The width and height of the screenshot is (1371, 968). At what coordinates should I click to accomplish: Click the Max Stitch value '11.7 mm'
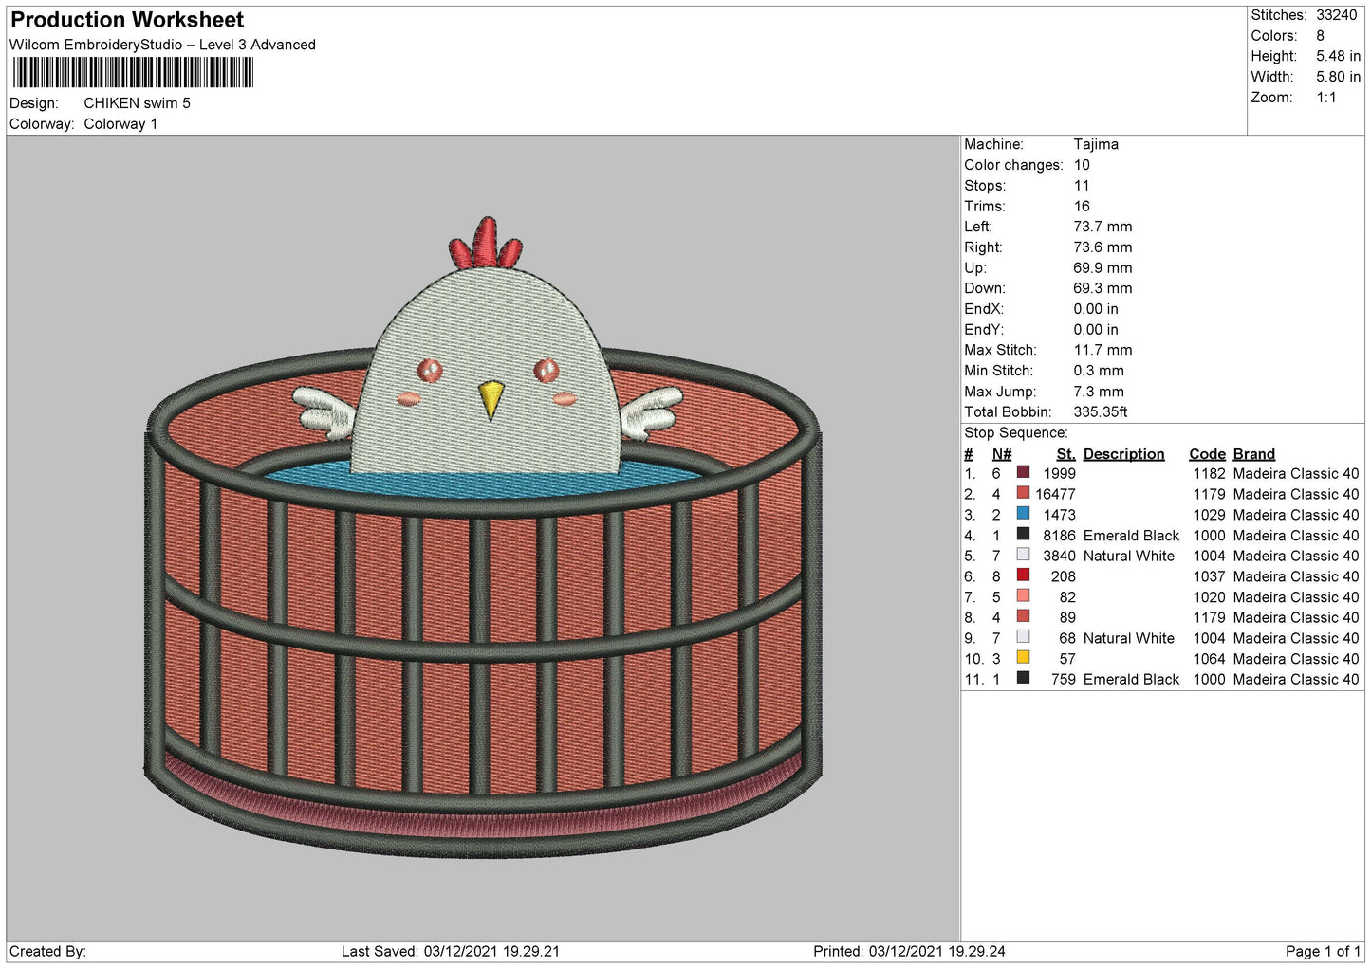point(1102,350)
